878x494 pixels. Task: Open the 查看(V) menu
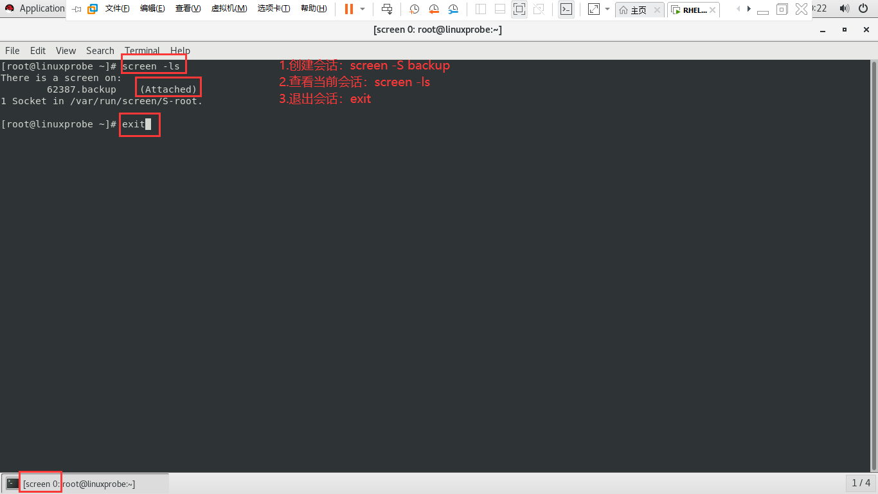[188, 8]
